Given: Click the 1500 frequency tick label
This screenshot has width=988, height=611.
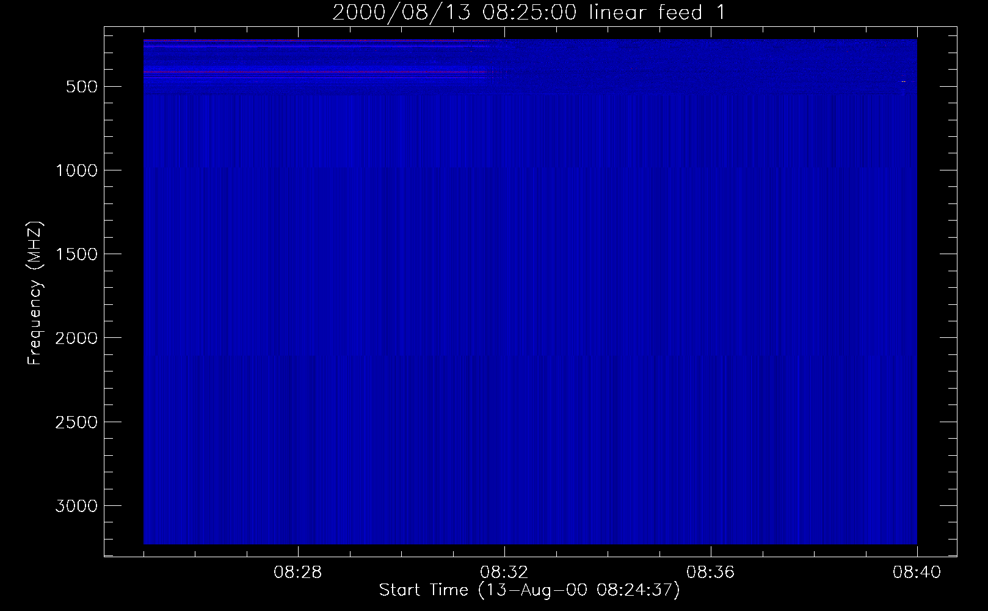Looking at the screenshot, I should pyautogui.click(x=76, y=254).
